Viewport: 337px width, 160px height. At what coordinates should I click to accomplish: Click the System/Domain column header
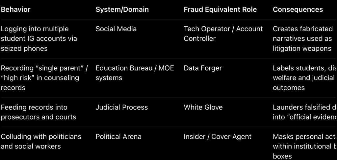(x=122, y=10)
